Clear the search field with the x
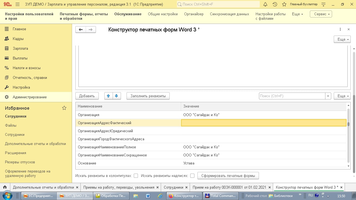 click(328, 96)
